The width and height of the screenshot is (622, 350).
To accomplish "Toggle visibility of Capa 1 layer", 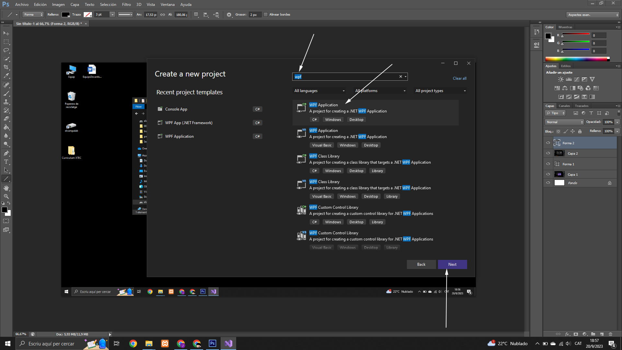I will (x=548, y=174).
